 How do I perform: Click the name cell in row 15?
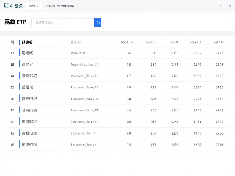point(28,87)
